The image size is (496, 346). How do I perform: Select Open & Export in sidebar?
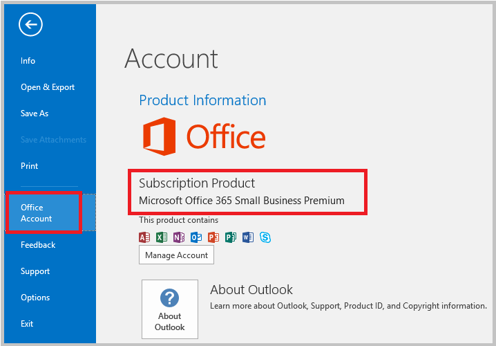(48, 87)
